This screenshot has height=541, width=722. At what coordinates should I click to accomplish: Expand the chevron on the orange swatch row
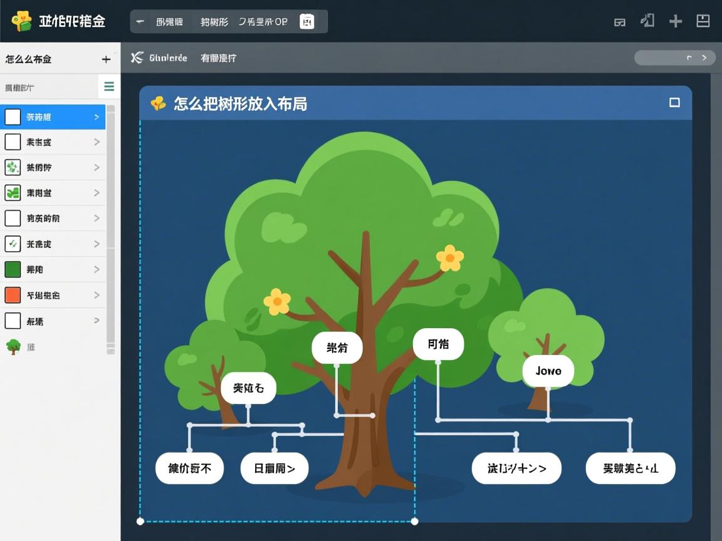click(x=97, y=294)
